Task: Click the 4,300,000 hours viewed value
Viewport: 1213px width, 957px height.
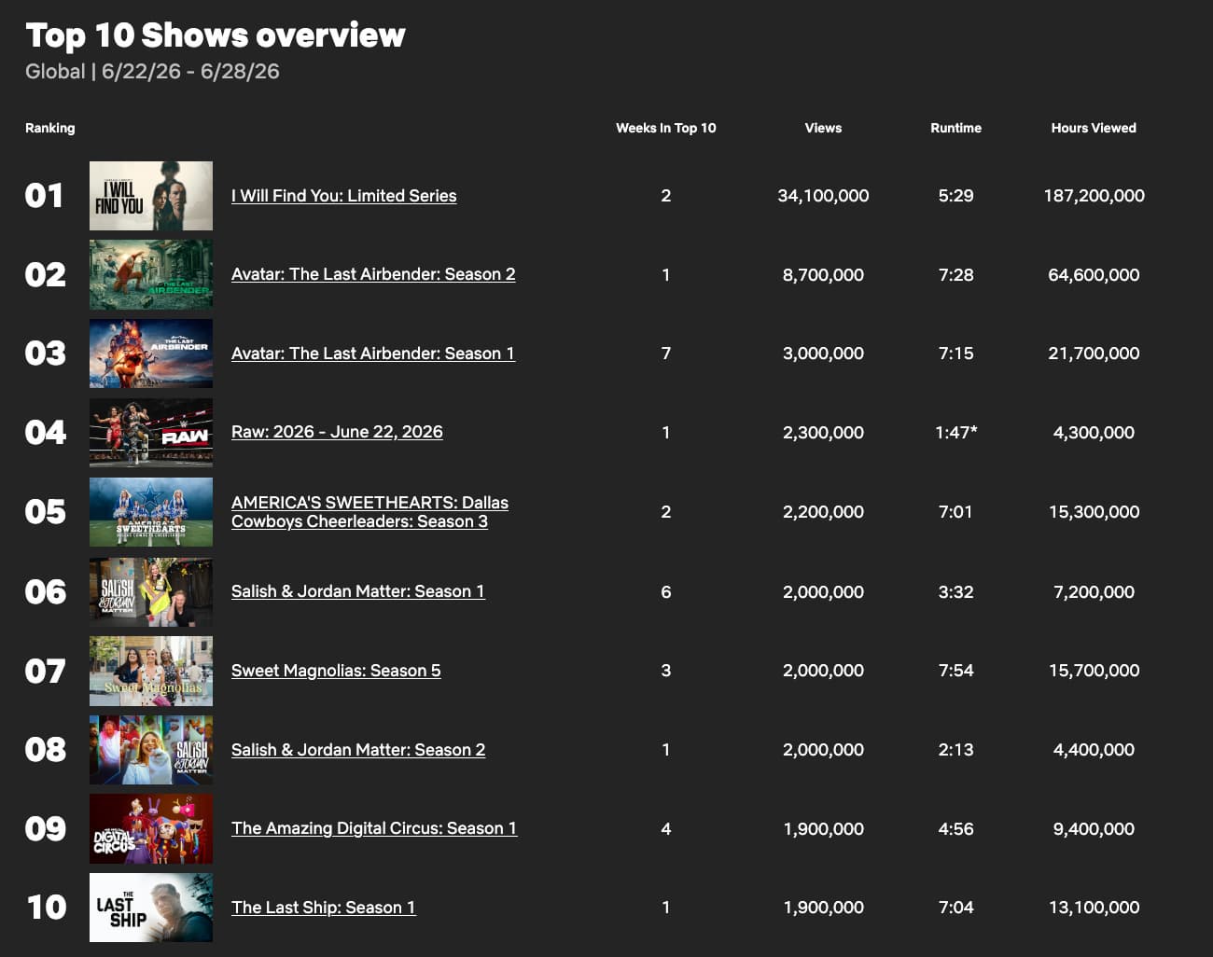Action: (1094, 433)
